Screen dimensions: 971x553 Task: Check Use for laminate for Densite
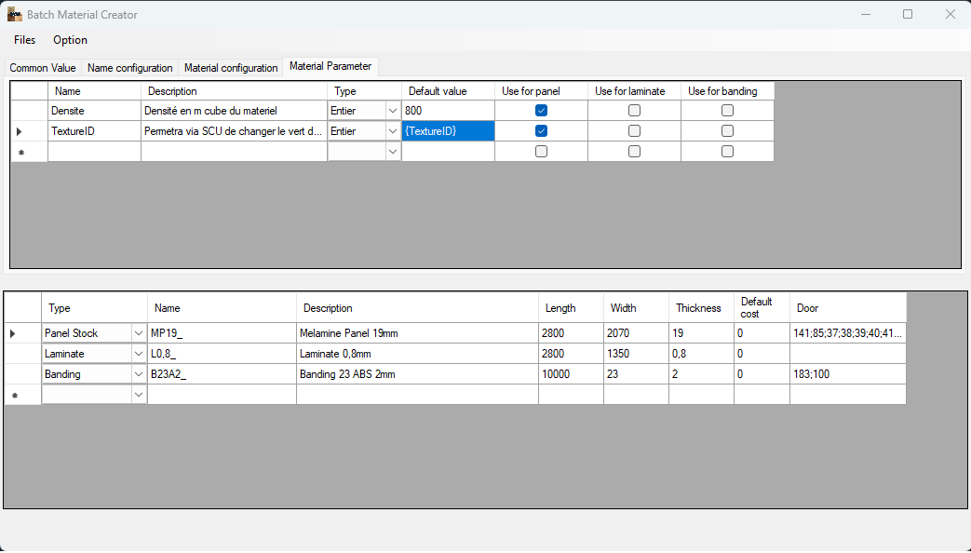click(634, 110)
